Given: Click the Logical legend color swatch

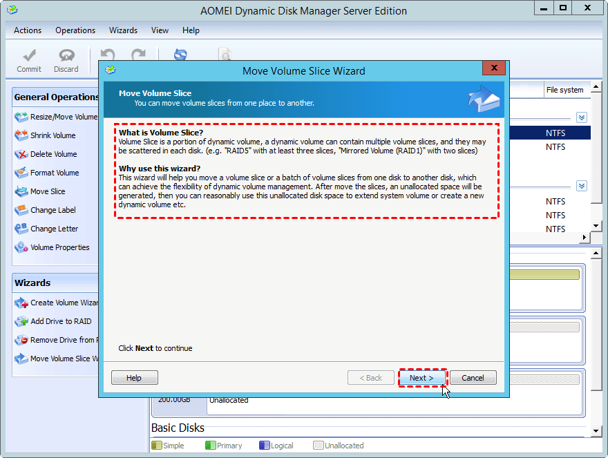Looking at the screenshot, I should [x=264, y=445].
